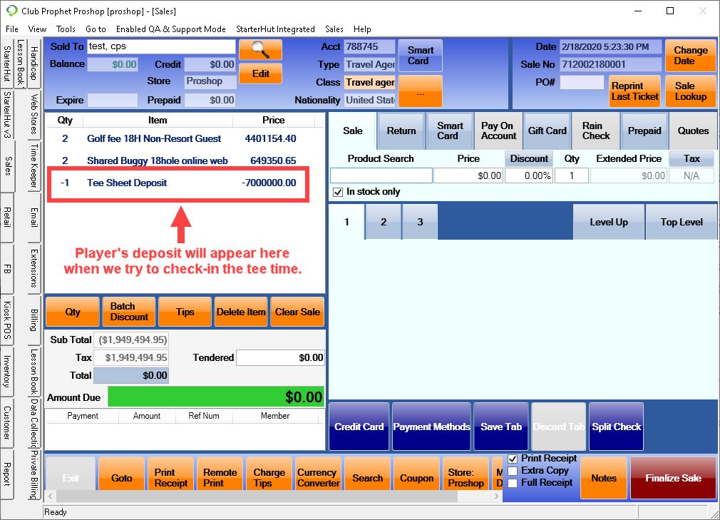Select the Tee Sheet Deposit line item
The image size is (720, 520).
tap(178, 183)
